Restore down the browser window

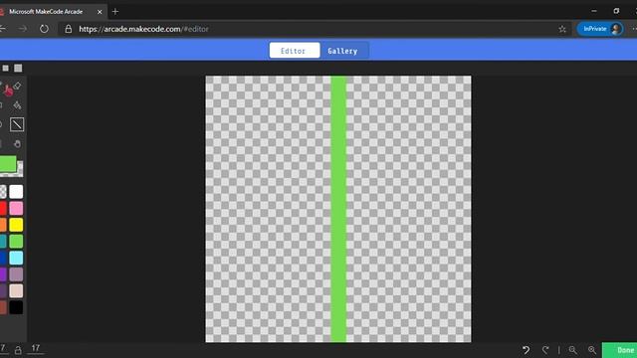click(x=616, y=11)
